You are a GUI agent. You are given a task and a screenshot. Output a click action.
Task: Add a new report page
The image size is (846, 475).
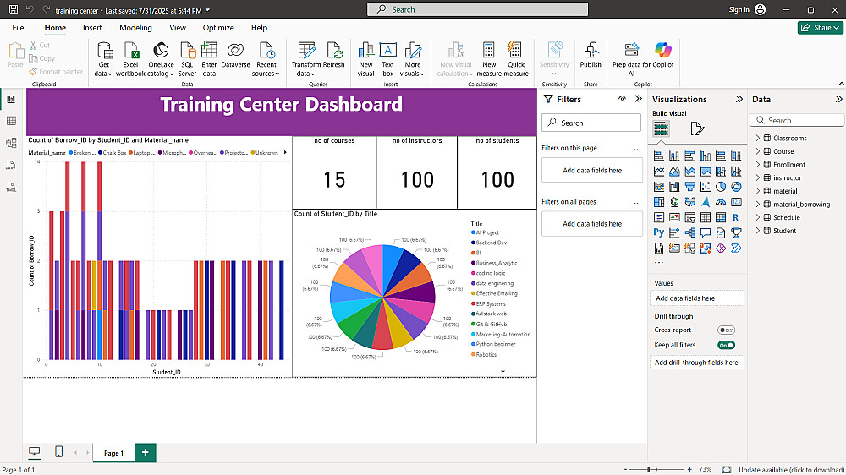[x=146, y=452]
